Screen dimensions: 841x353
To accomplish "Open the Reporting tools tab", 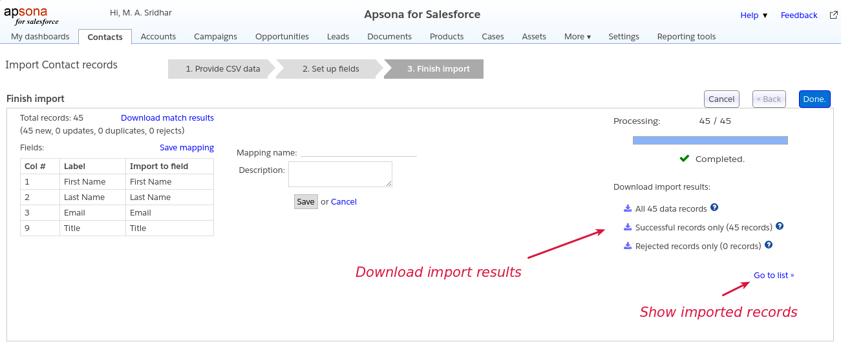I will (687, 37).
